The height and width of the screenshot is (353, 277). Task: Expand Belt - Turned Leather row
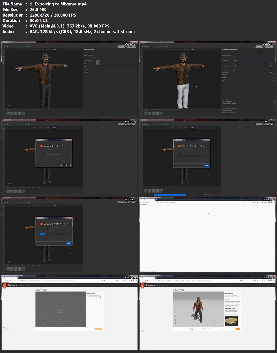pyautogui.click(x=248, y=101)
